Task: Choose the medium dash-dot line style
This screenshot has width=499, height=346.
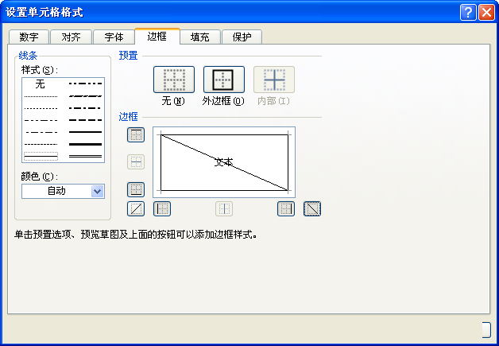Action: (85, 108)
